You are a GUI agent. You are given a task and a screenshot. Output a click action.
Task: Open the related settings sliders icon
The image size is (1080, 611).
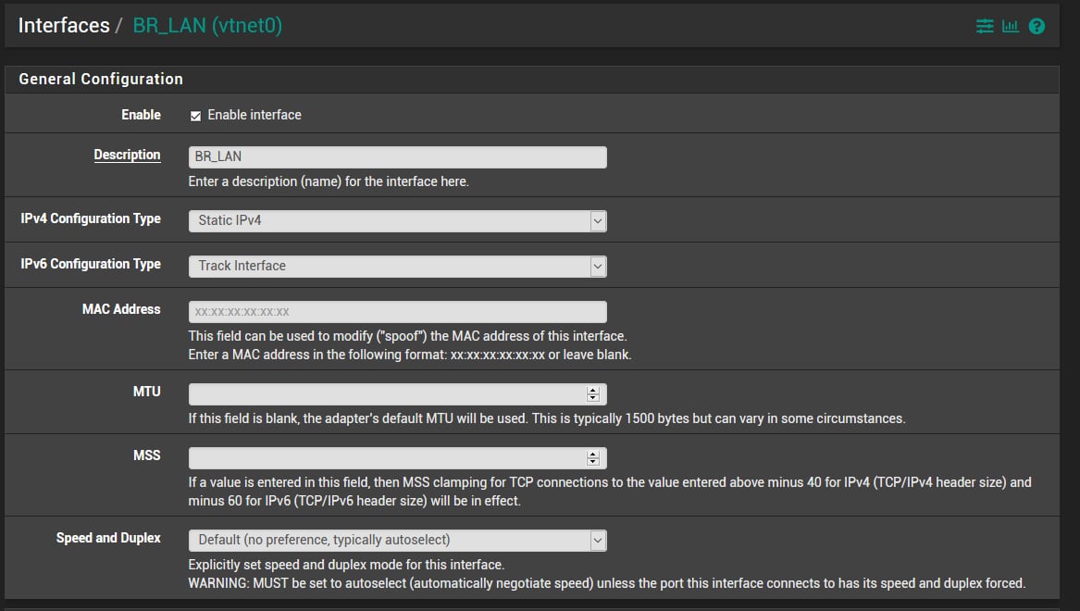(985, 26)
